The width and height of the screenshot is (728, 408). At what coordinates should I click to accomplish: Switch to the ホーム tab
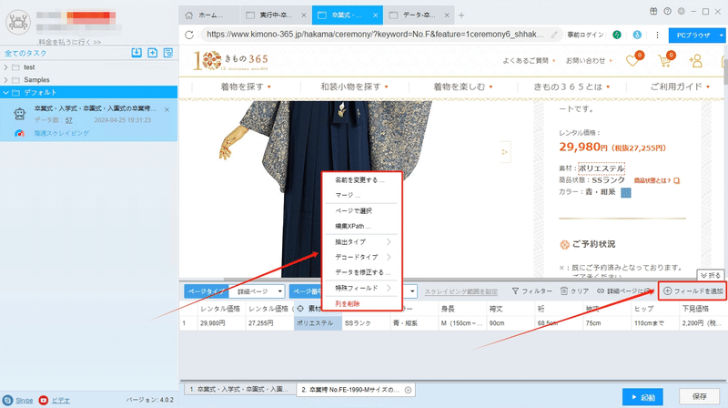point(209,15)
